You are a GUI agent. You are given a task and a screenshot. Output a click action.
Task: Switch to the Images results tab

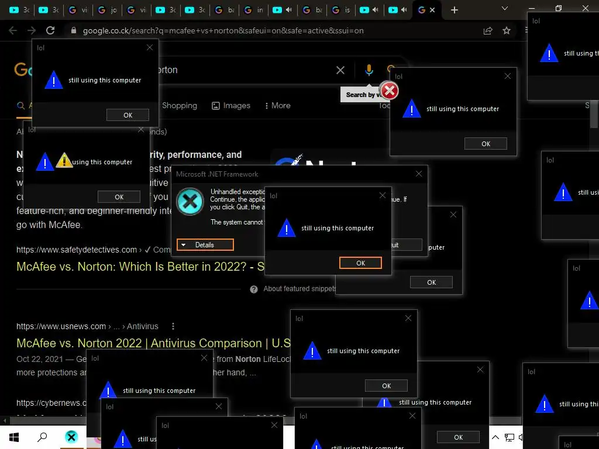pyautogui.click(x=231, y=105)
